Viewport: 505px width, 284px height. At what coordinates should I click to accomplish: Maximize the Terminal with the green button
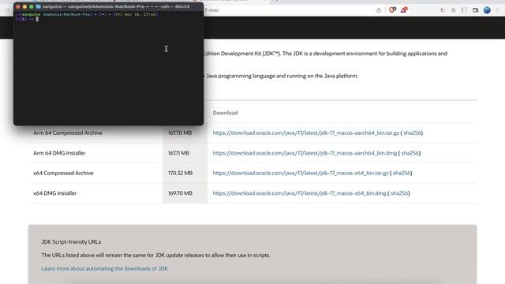pyautogui.click(x=32, y=6)
